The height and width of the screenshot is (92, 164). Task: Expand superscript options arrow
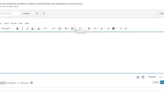point(47,28)
